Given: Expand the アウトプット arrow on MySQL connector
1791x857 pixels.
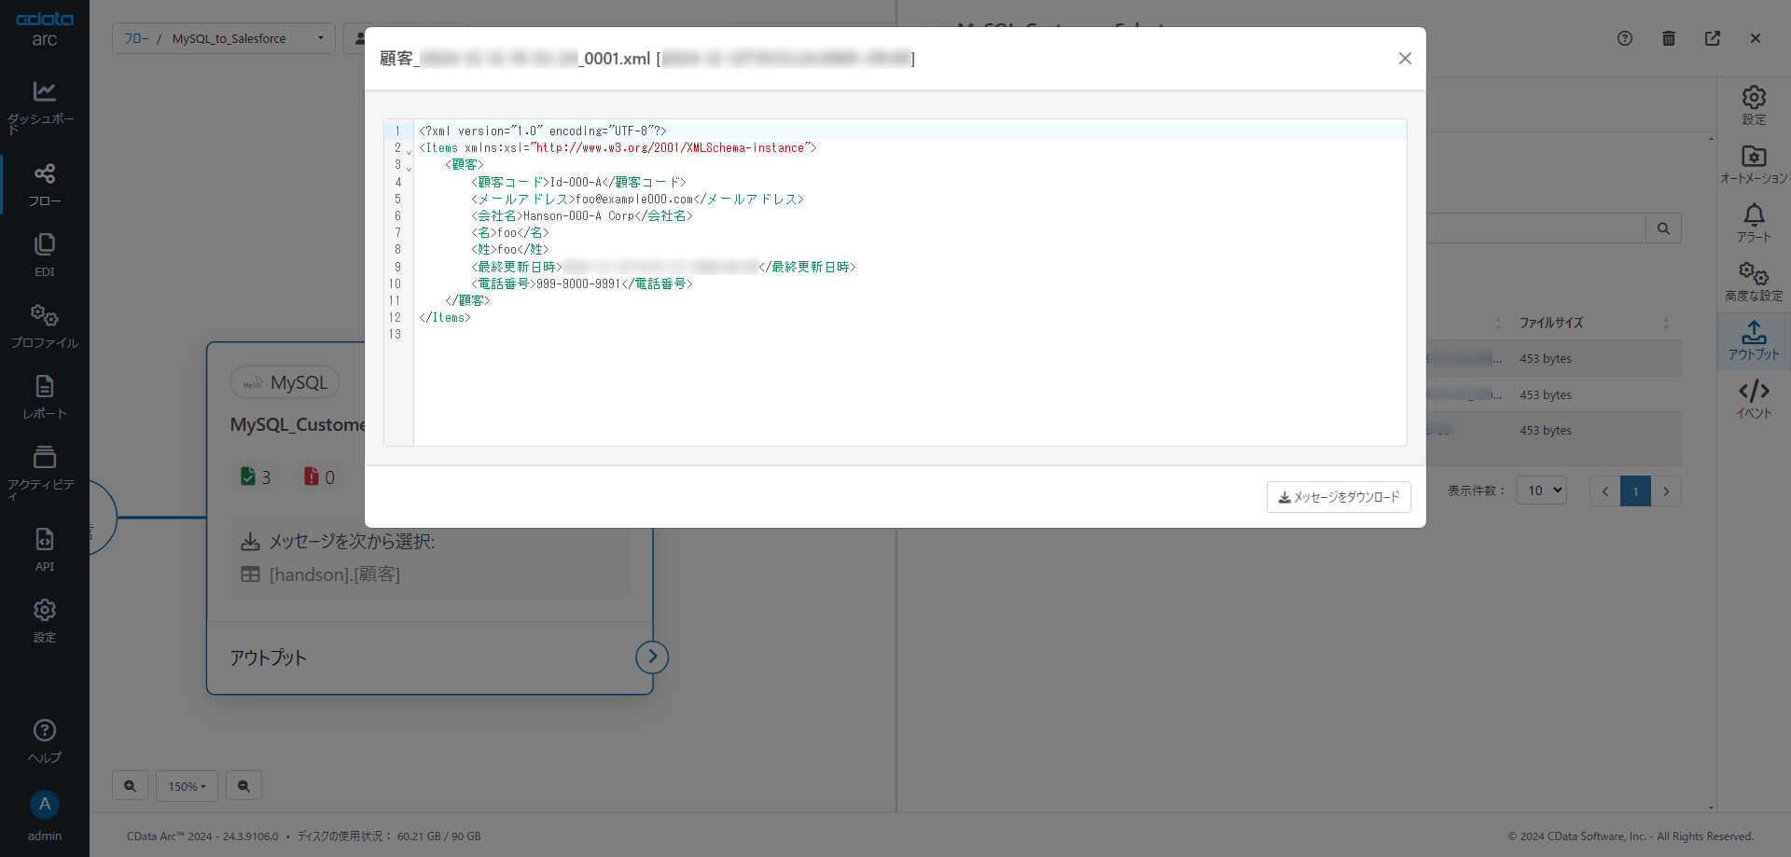Looking at the screenshot, I should pos(652,657).
